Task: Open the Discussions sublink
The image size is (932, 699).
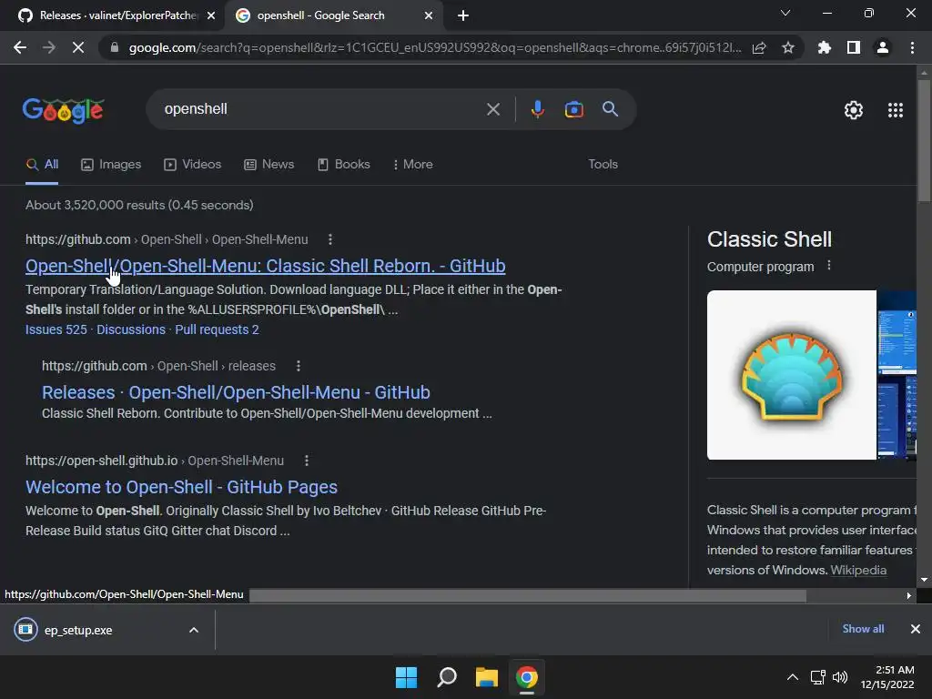Action: click(131, 329)
